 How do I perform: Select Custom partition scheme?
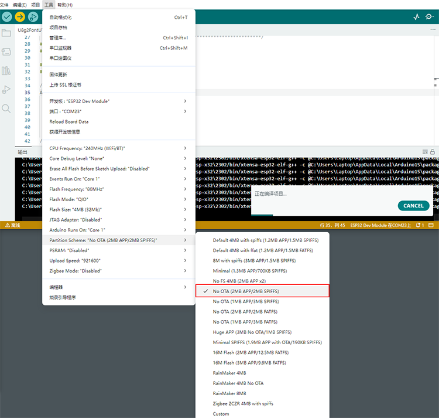[262, 414]
